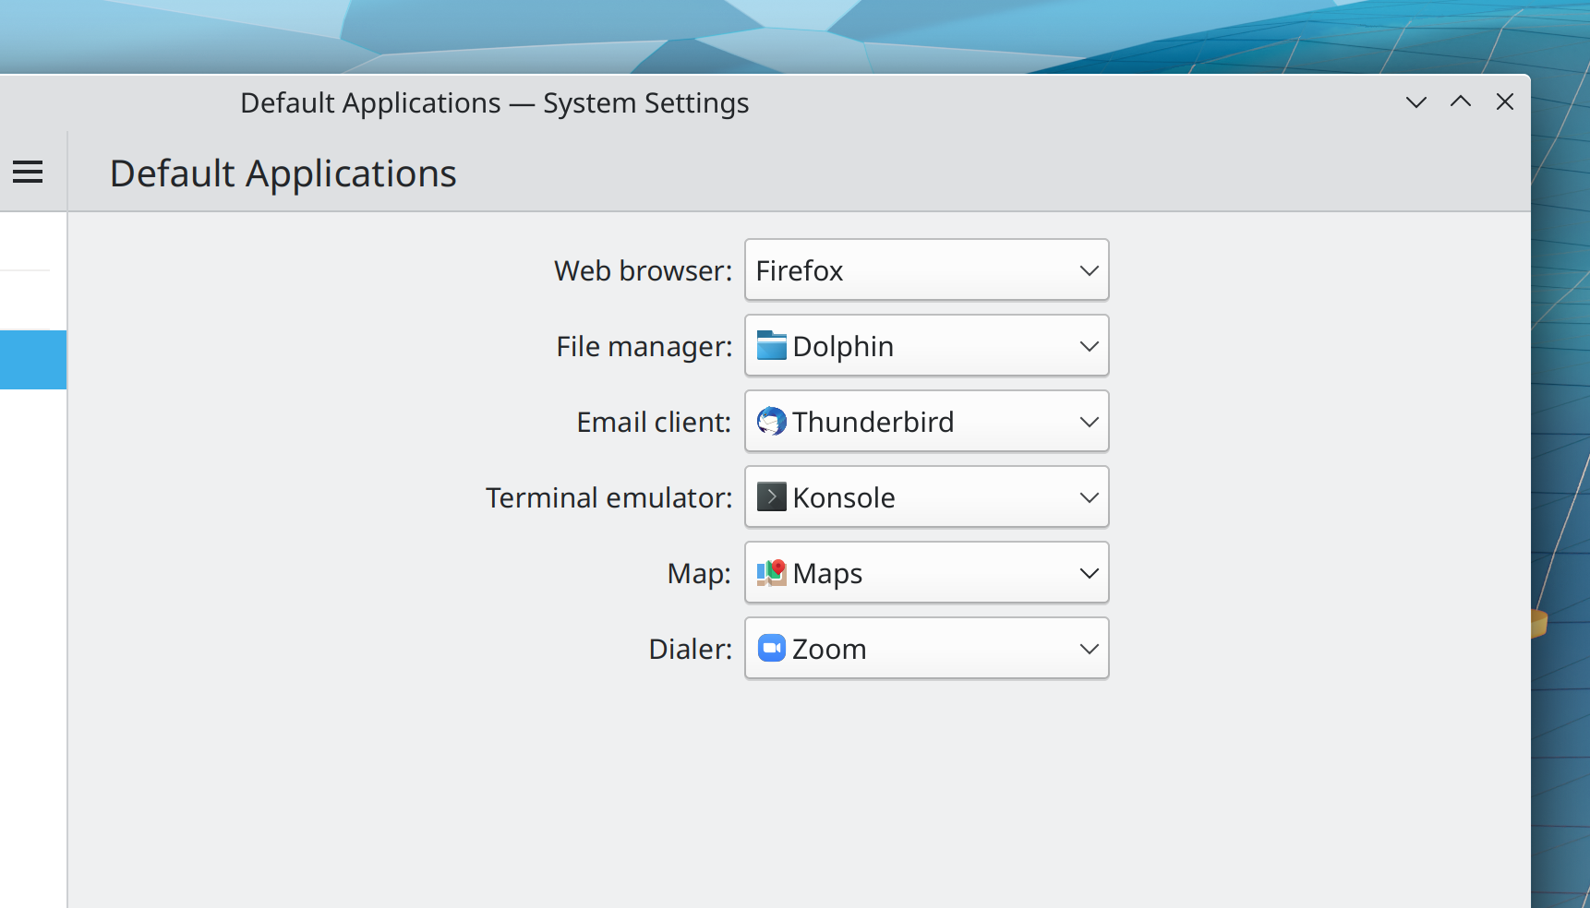
Task: Expand the Map dropdown arrow
Action: [1089, 573]
